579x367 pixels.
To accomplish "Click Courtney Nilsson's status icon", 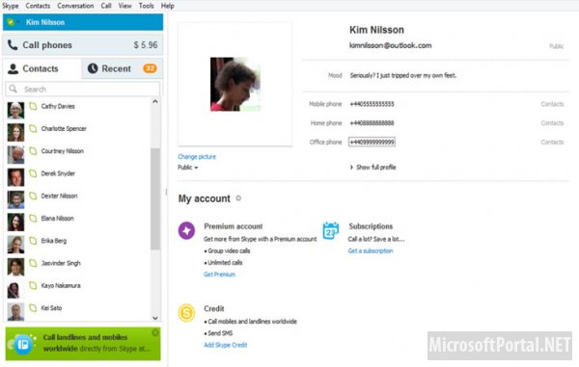I will coord(33,151).
